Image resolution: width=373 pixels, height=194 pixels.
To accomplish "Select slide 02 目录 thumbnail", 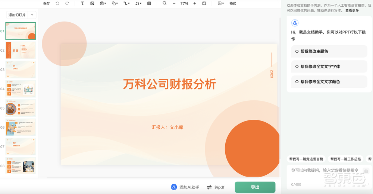I will point(21,50).
